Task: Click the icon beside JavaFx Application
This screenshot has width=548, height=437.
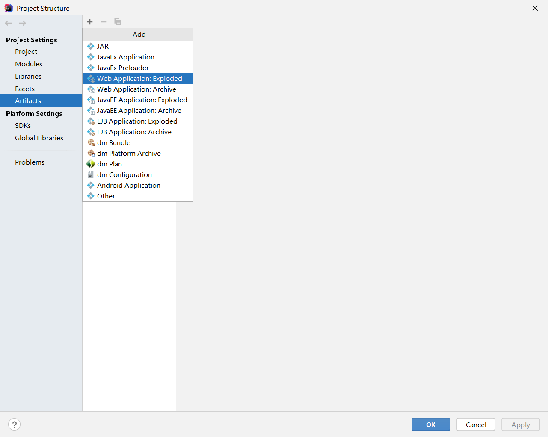Action: pyautogui.click(x=91, y=57)
